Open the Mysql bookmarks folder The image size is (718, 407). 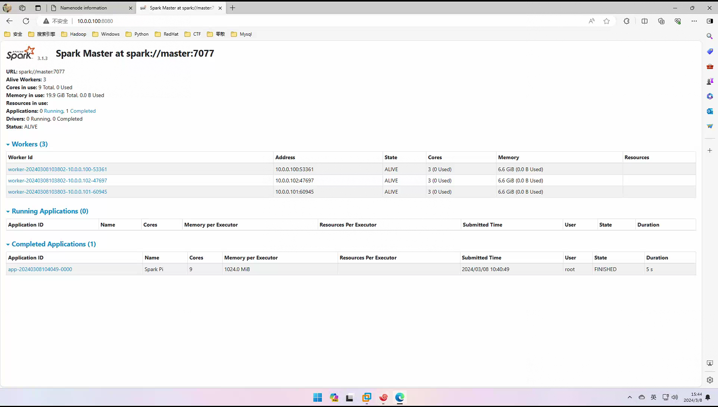pos(241,34)
